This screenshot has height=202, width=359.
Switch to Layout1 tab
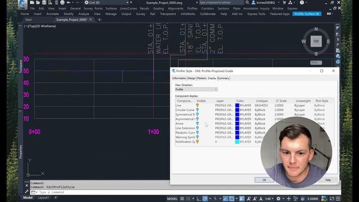click(43, 198)
